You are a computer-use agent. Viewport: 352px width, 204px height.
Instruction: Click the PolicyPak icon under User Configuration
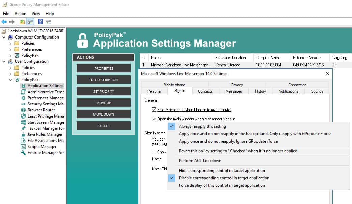(17, 79)
